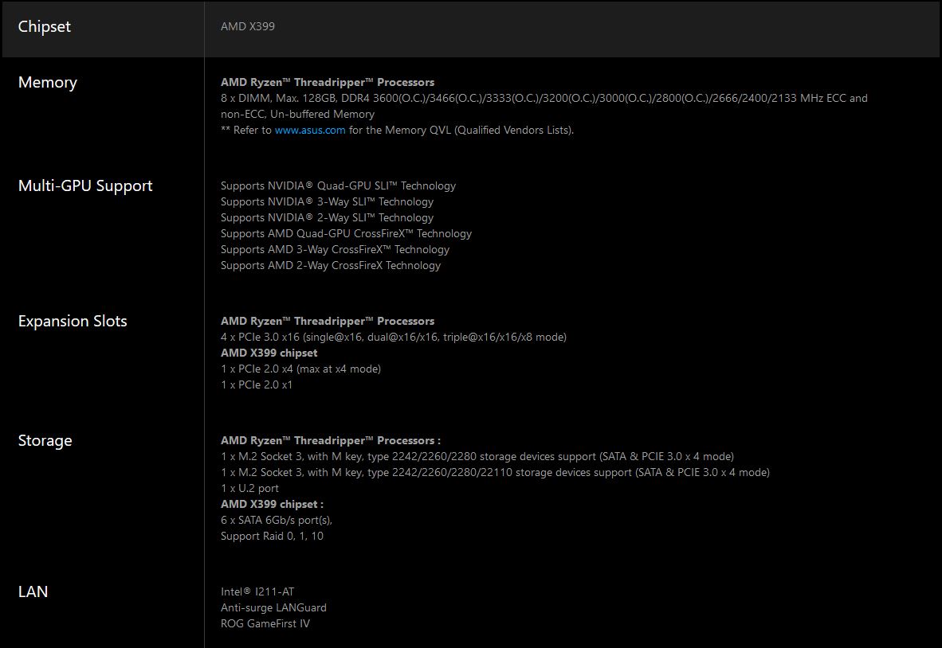
Task: Open the www.asus.com Memory QVL link
Action: pos(310,130)
